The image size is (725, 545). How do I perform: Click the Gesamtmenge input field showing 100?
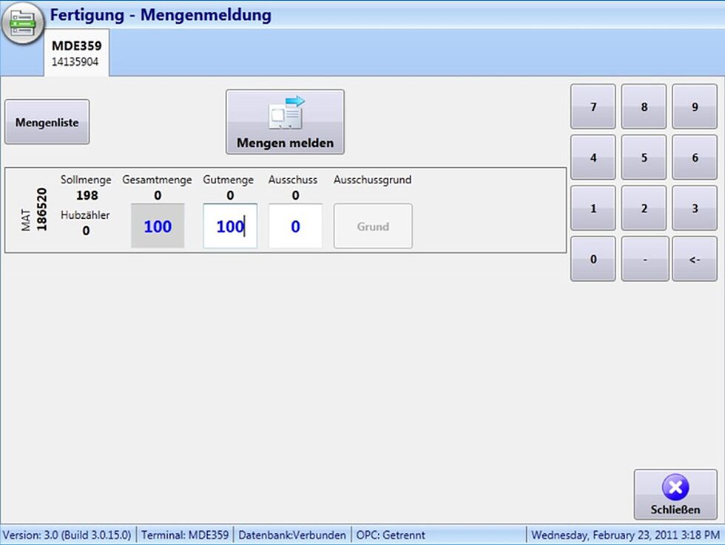158,226
